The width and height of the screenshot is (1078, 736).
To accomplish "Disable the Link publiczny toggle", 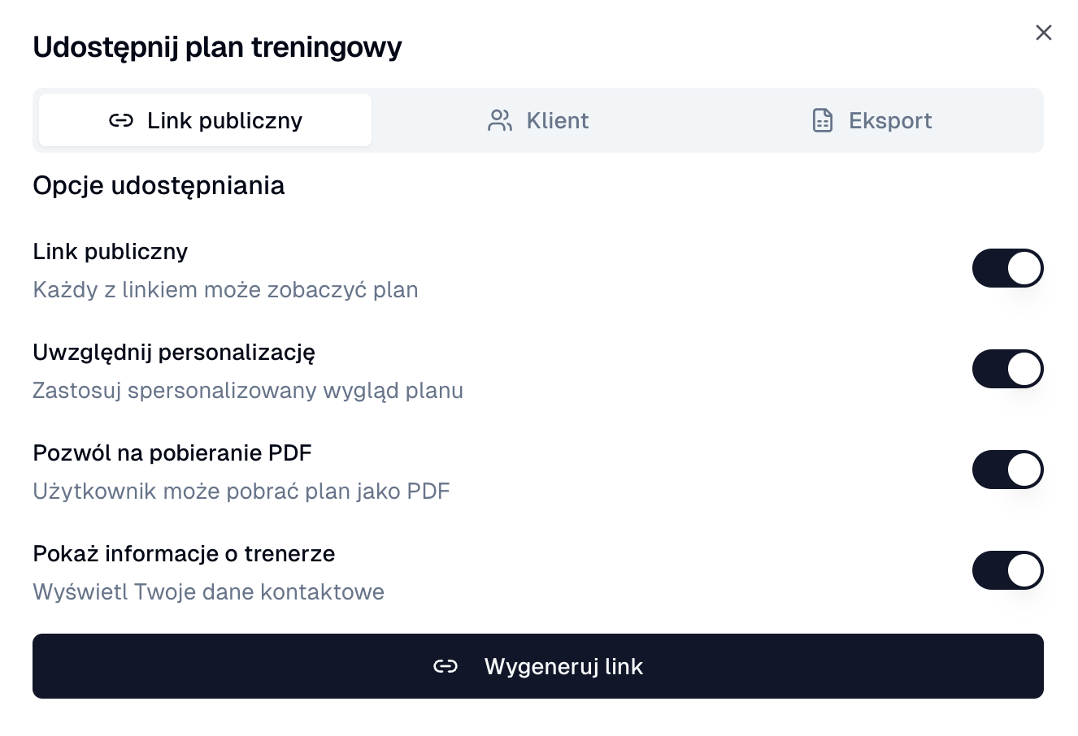I will click(x=1008, y=268).
